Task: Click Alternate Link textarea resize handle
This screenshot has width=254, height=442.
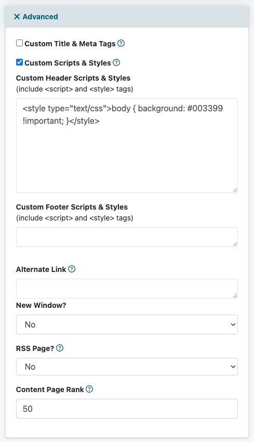Action: tap(235, 295)
